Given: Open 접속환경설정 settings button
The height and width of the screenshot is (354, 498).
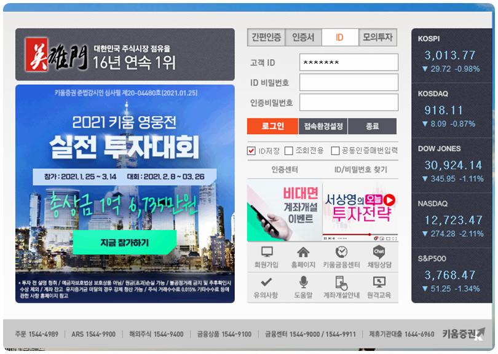Looking at the screenshot, I should coord(323,126).
